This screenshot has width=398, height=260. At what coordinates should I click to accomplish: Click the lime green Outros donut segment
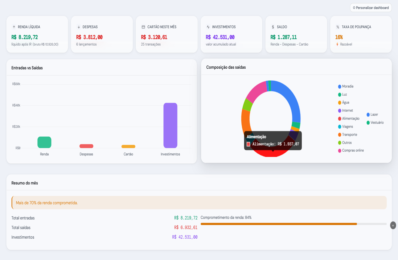pos(247,105)
